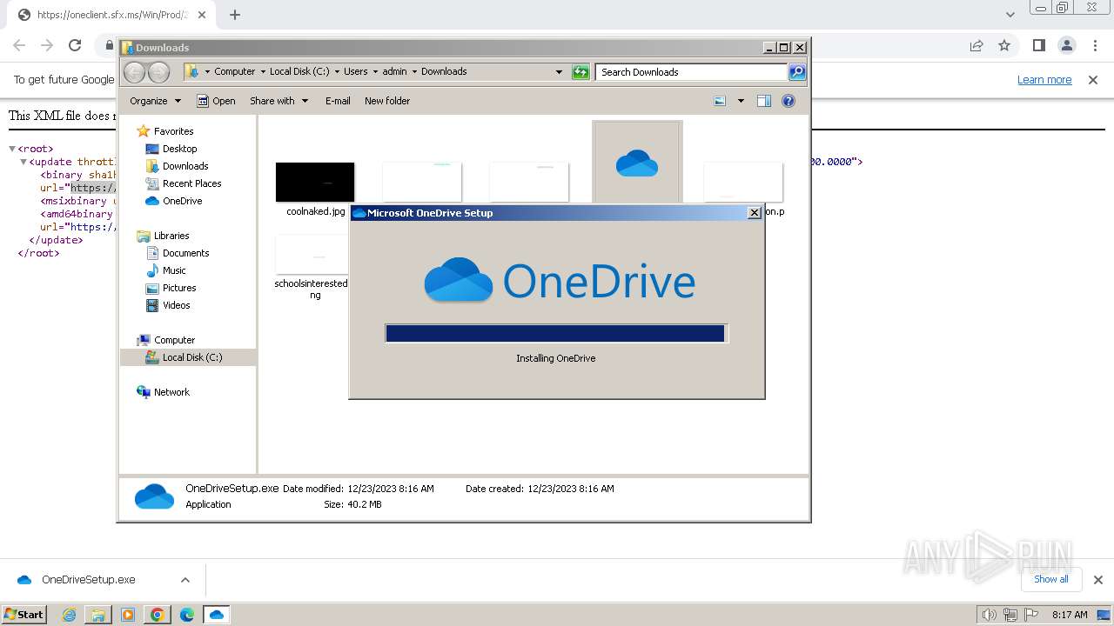
Task: Open Chrome three-dot menu
Action: click(1093, 45)
